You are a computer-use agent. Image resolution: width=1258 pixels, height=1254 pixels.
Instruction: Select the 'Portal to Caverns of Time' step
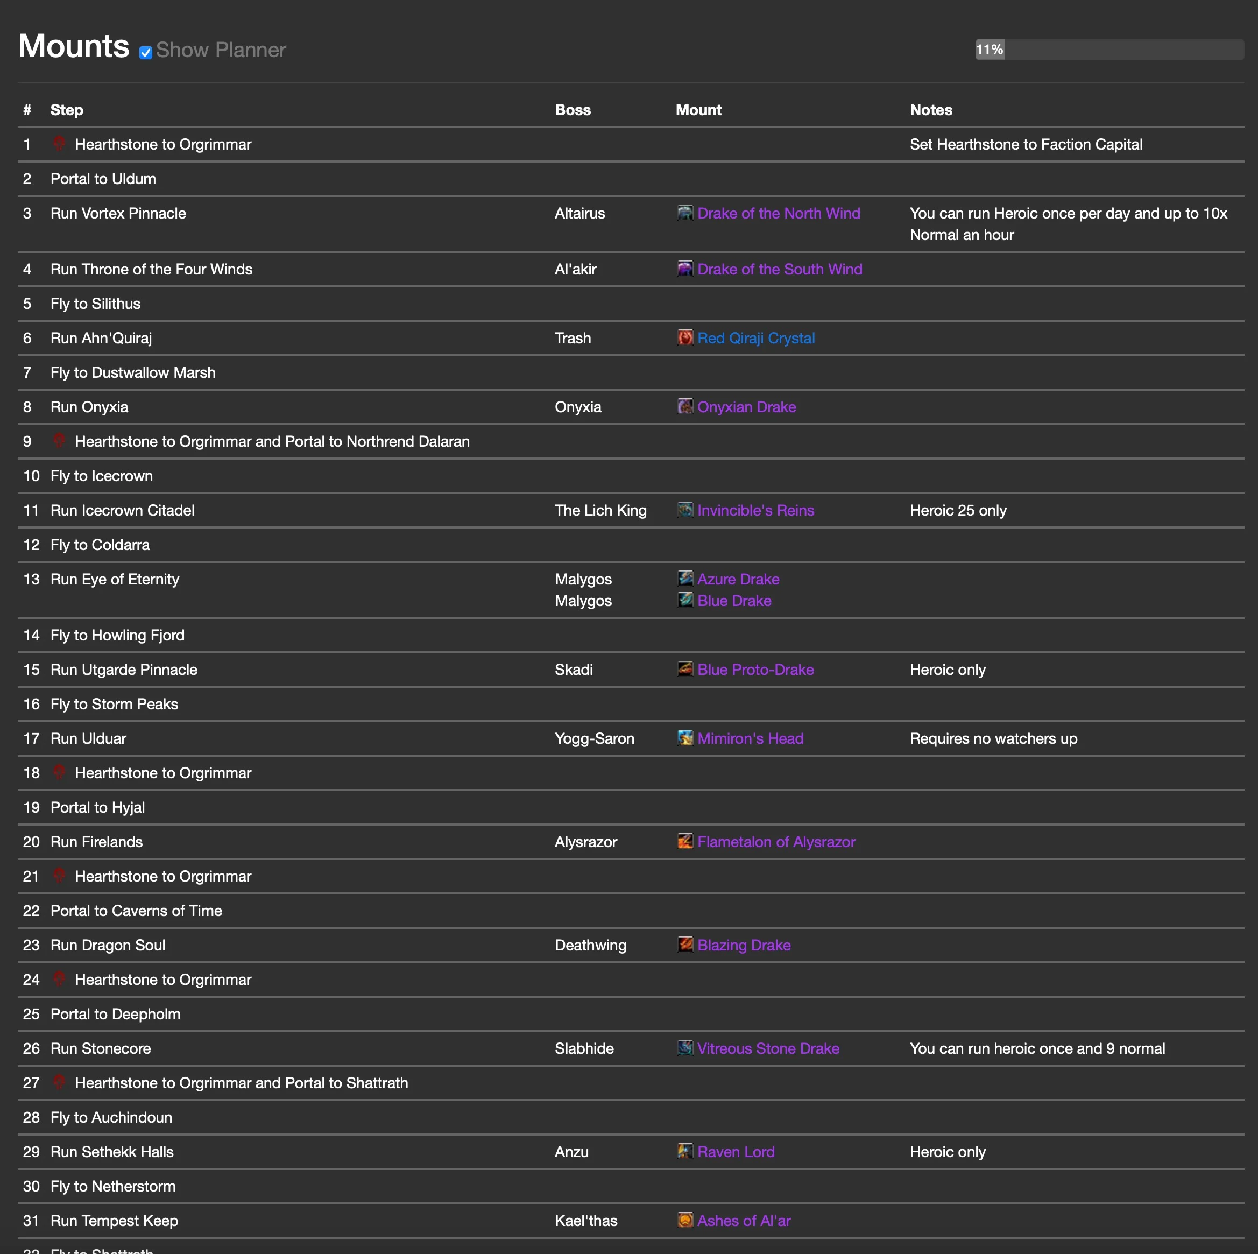(x=137, y=911)
